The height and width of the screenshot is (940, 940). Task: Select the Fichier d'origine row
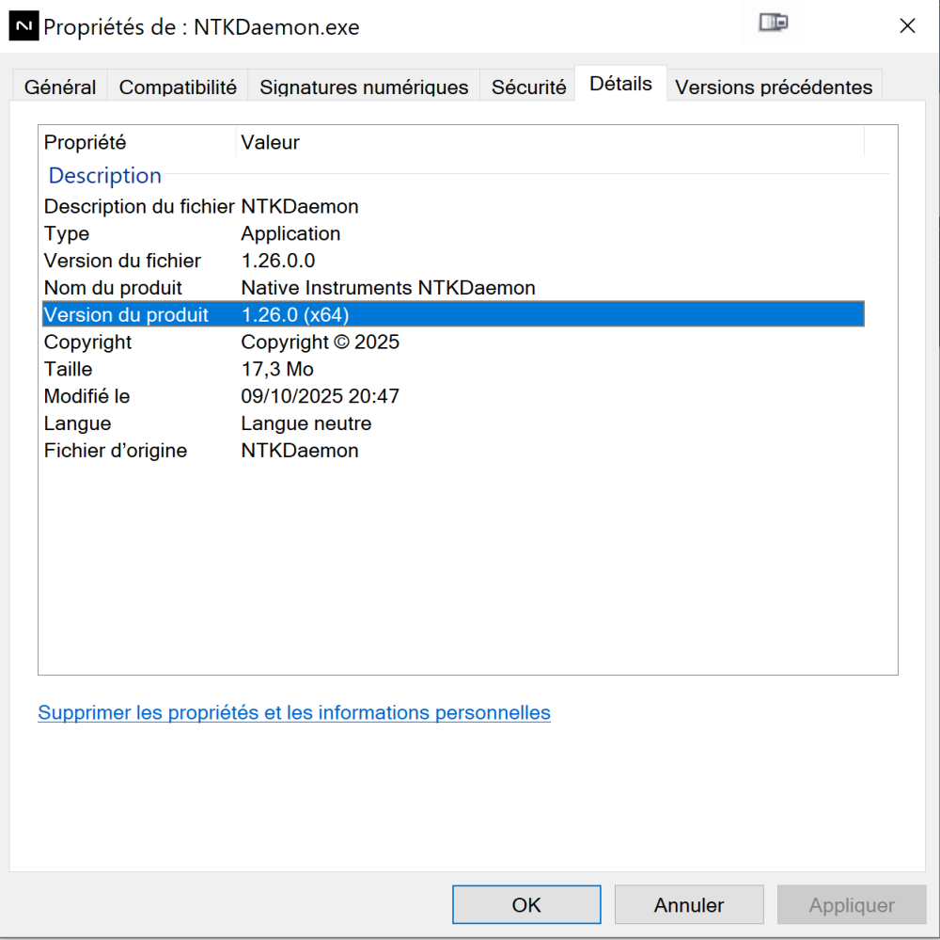pos(453,450)
